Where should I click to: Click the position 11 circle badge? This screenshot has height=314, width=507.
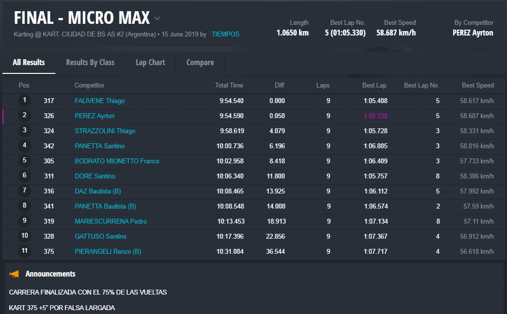(x=24, y=252)
